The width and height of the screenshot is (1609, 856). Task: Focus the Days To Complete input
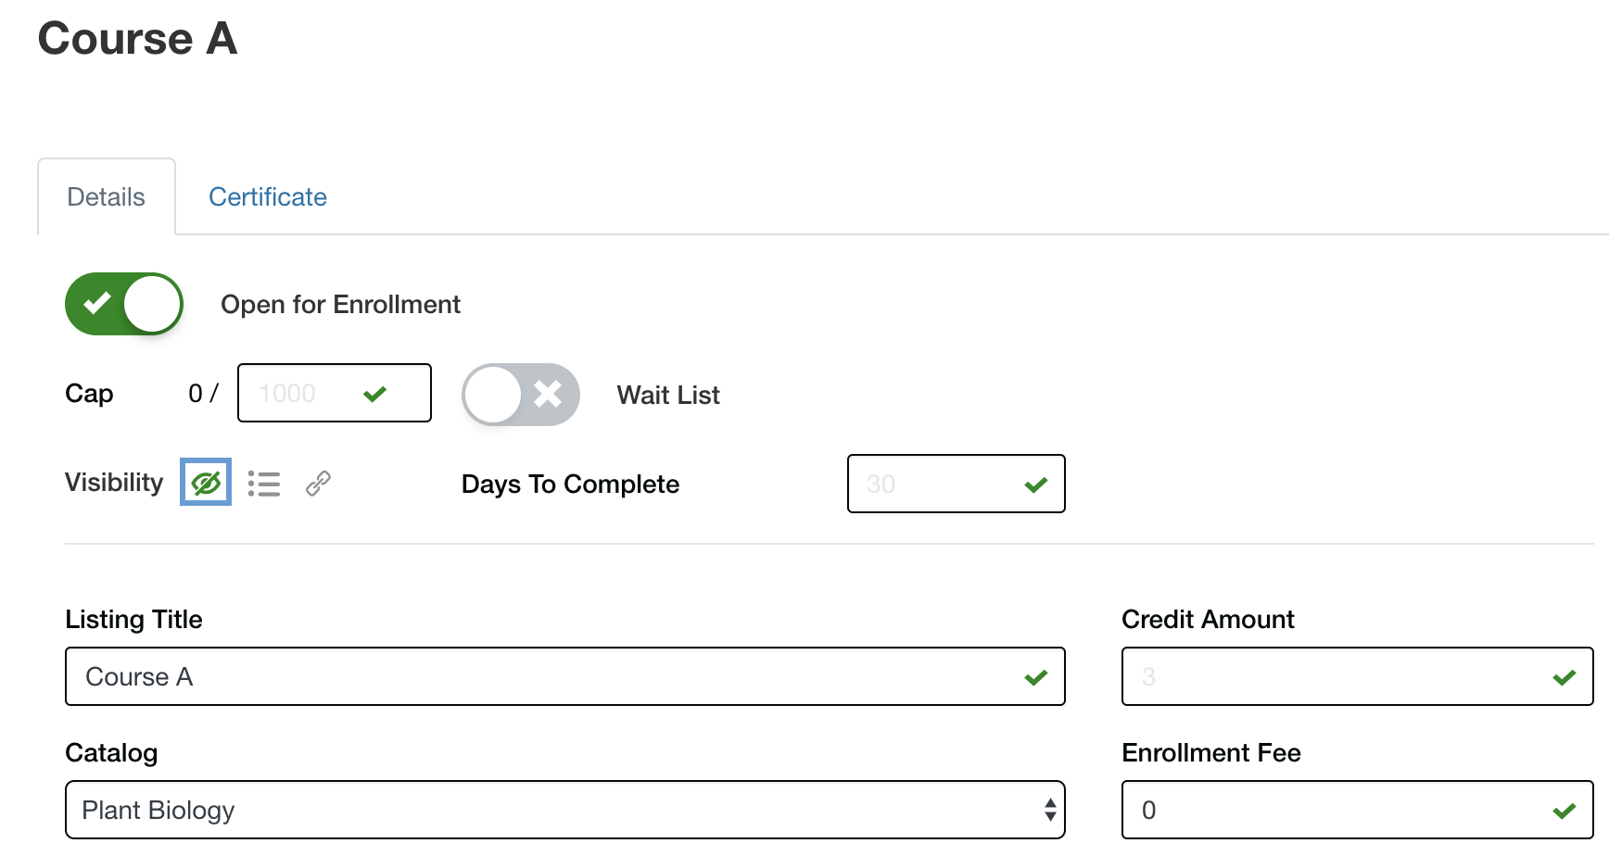[x=931, y=485]
